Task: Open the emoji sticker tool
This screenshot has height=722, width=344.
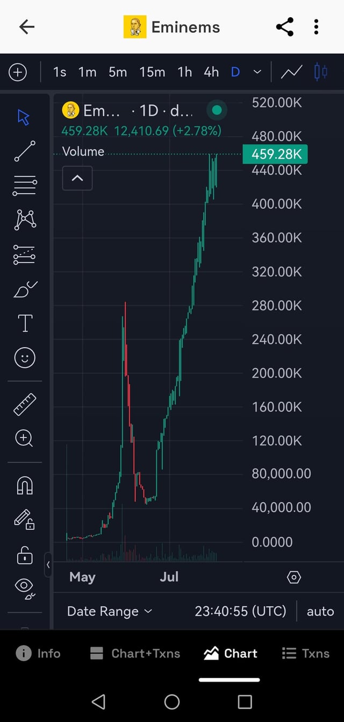Action: click(25, 358)
